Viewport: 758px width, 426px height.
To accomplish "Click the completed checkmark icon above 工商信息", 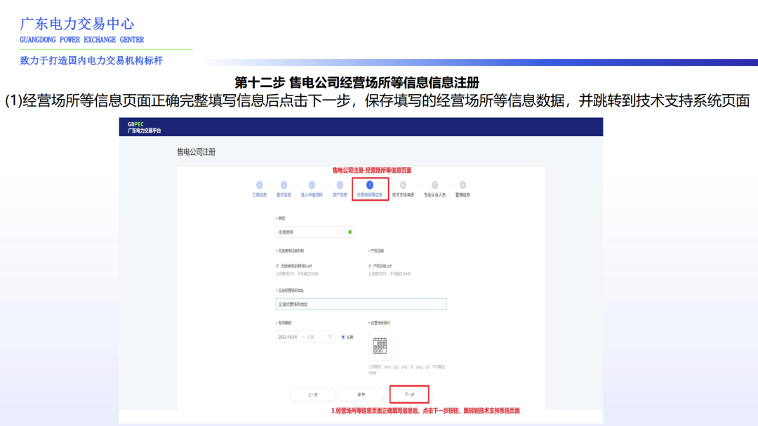I will 259,184.
